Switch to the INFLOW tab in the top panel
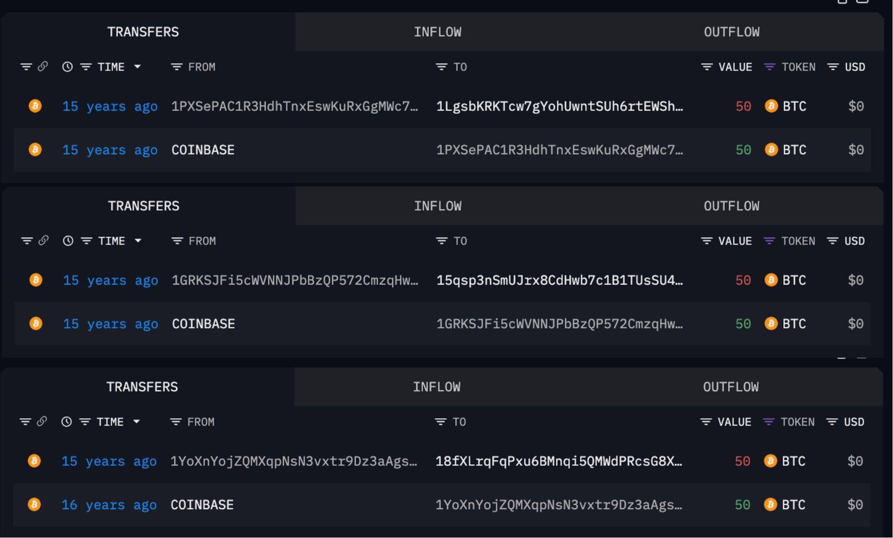This screenshot has width=893, height=538. (437, 32)
